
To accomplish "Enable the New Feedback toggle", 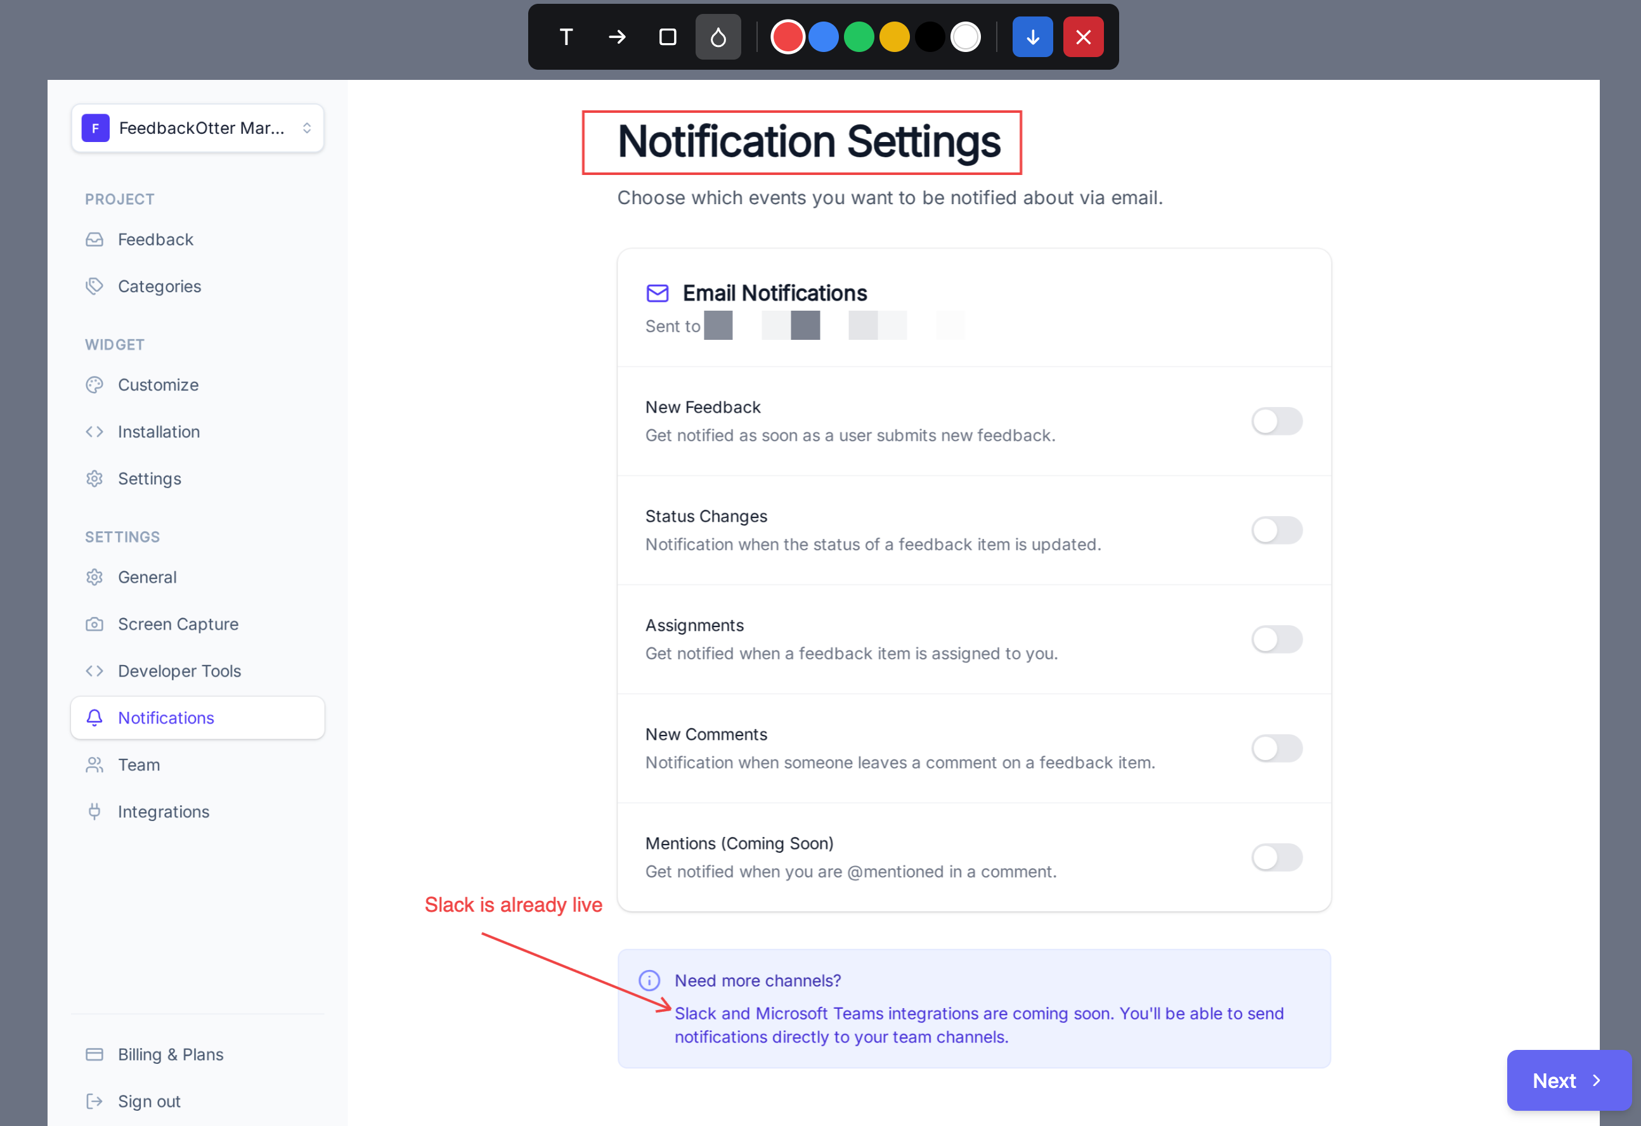I will [x=1276, y=422].
